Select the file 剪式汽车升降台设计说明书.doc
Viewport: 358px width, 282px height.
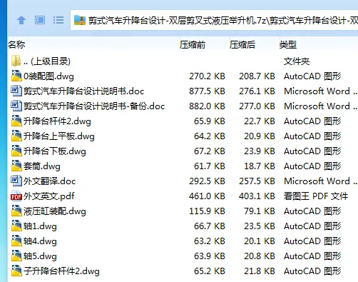pos(83,91)
